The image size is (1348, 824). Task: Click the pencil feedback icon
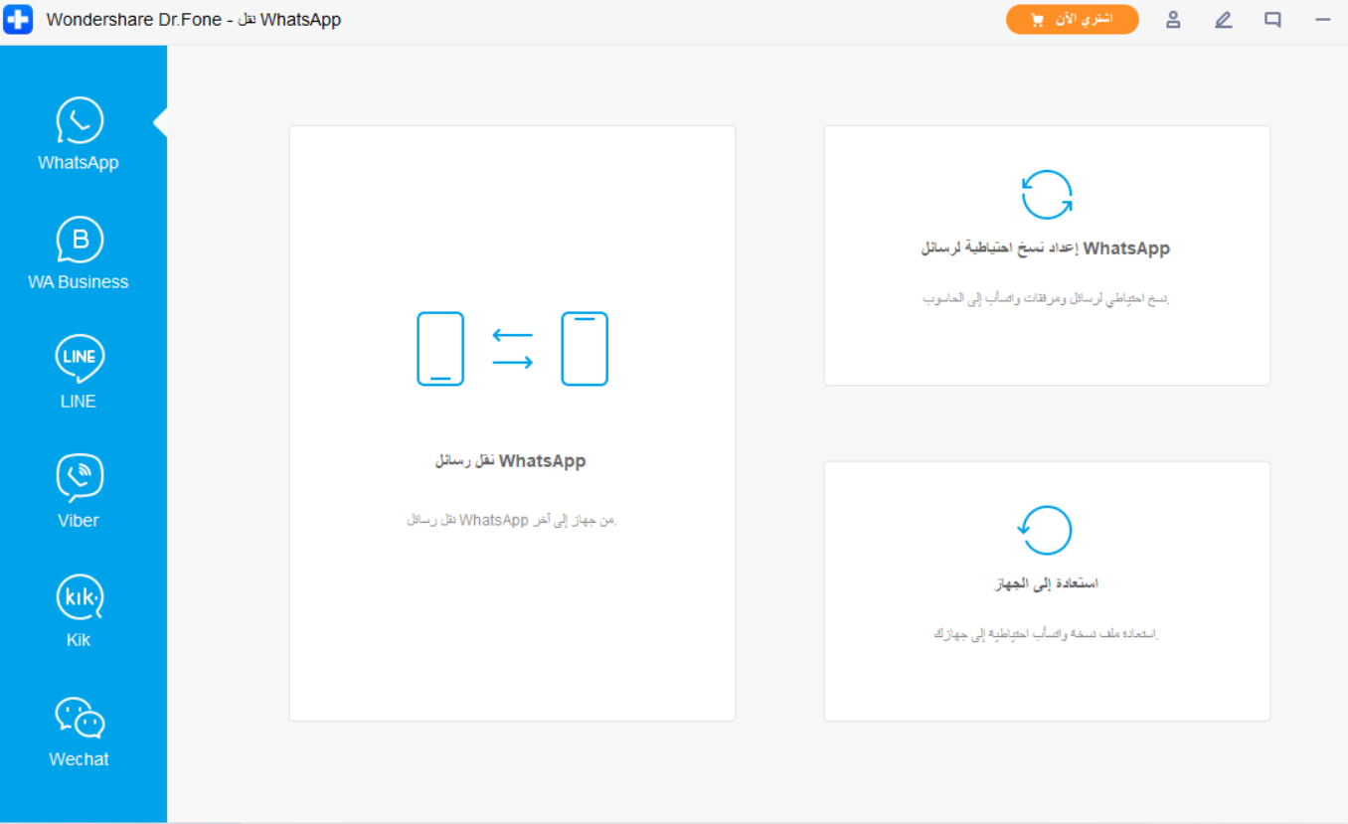tap(1223, 20)
